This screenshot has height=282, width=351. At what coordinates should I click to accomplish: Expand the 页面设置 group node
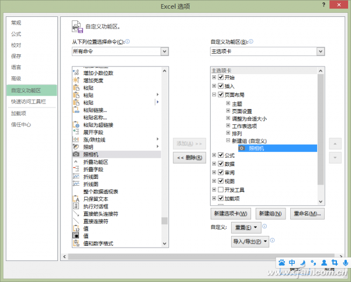pyautogui.click(x=228, y=110)
